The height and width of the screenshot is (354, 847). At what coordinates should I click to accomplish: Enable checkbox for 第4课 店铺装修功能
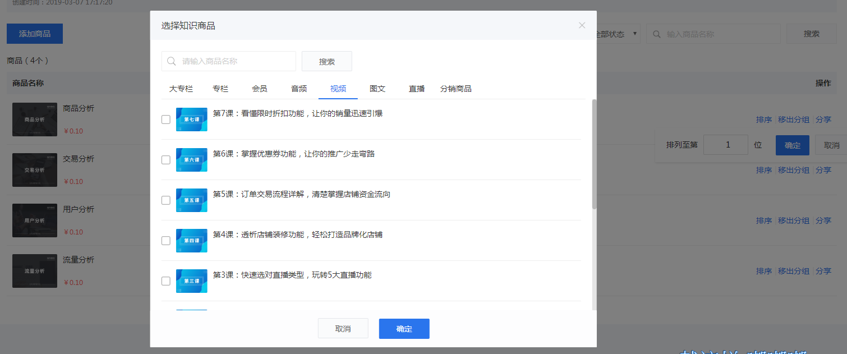166,241
